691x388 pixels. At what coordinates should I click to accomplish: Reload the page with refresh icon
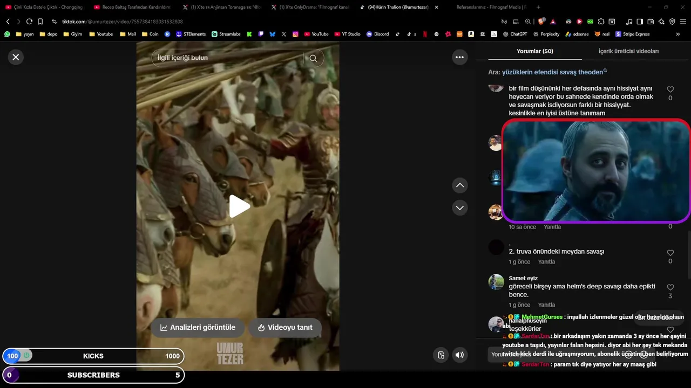[29, 22]
